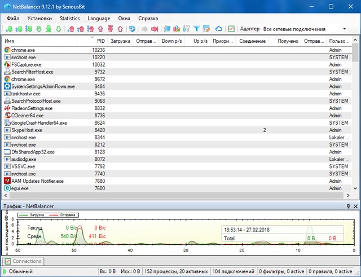Screen dimensions: 361x277
Task: Click the process list scroll down arrow
Action: (x=355, y=188)
